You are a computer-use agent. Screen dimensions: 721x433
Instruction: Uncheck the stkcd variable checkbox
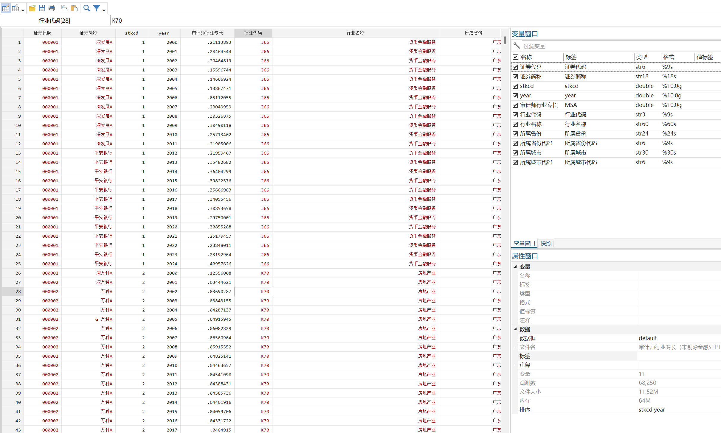(x=515, y=86)
